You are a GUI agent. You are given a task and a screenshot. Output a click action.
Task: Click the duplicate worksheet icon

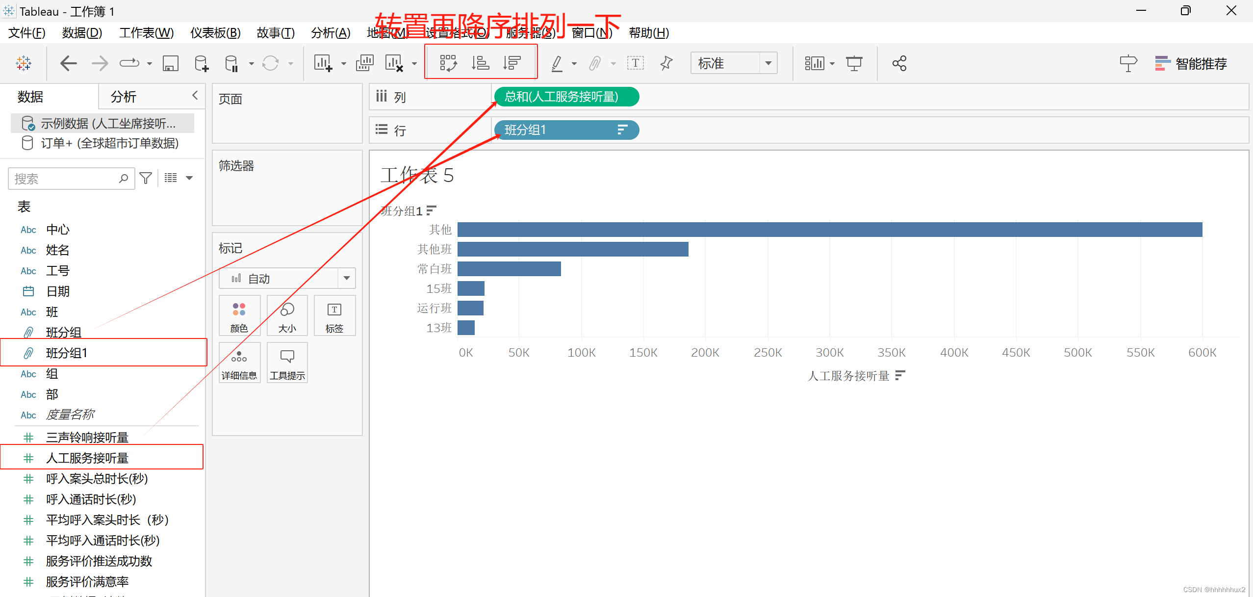(x=364, y=63)
